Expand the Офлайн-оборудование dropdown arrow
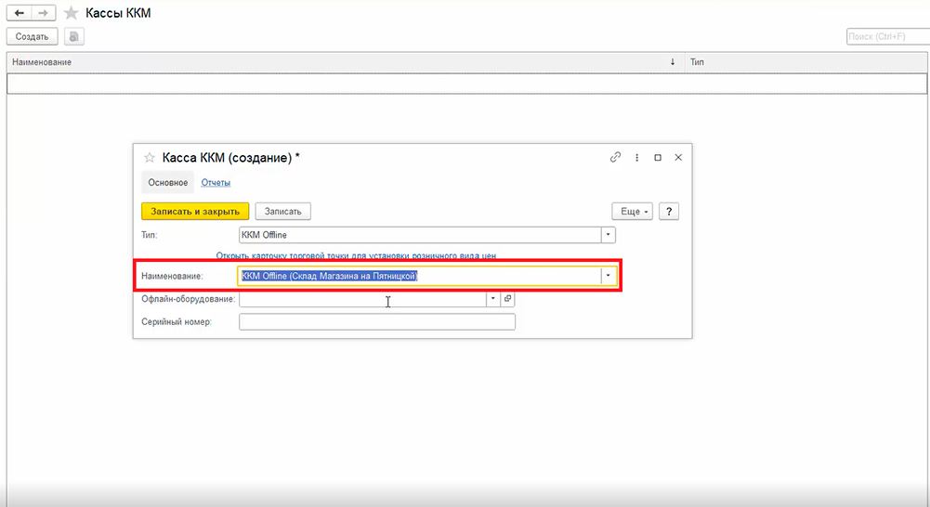This screenshot has width=930, height=507. click(492, 299)
